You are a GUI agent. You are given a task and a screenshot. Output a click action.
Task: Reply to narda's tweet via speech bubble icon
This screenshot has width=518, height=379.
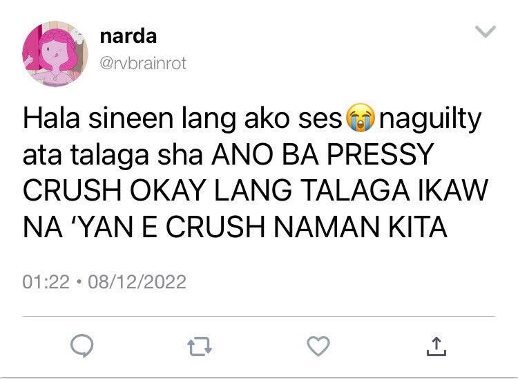pos(82,346)
